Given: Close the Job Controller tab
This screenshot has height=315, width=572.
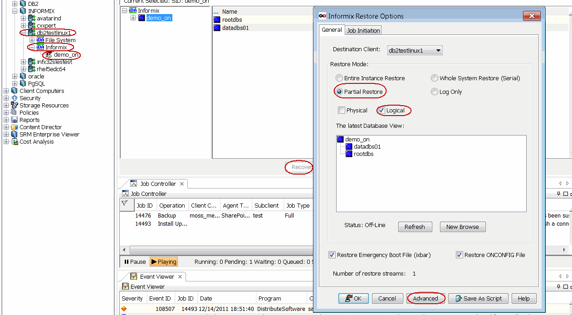Looking at the screenshot, I should click(x=182, y=184).
